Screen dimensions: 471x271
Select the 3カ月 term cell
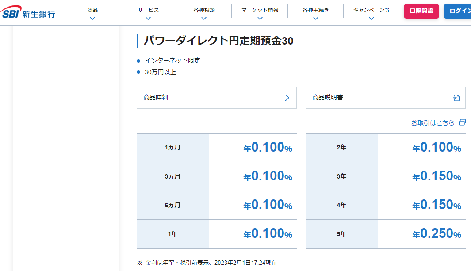point(173,176)
